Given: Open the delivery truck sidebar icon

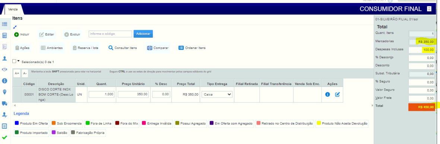Looking at the screenshot, I should (4, 103).
